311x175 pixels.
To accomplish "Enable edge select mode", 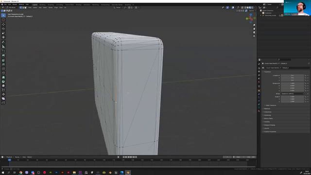I will point(23,8).
